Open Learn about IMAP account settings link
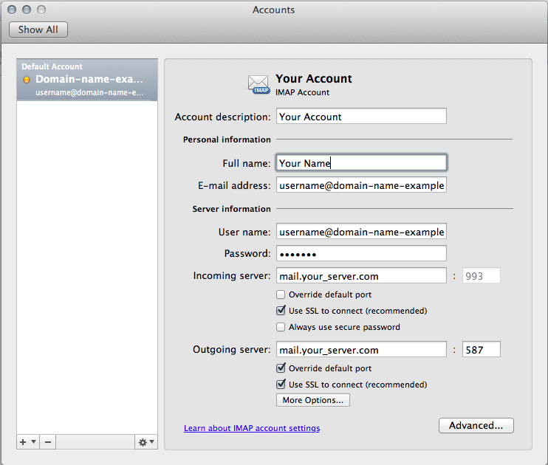The width and height of the screenshot is (548, 465). 252,428
